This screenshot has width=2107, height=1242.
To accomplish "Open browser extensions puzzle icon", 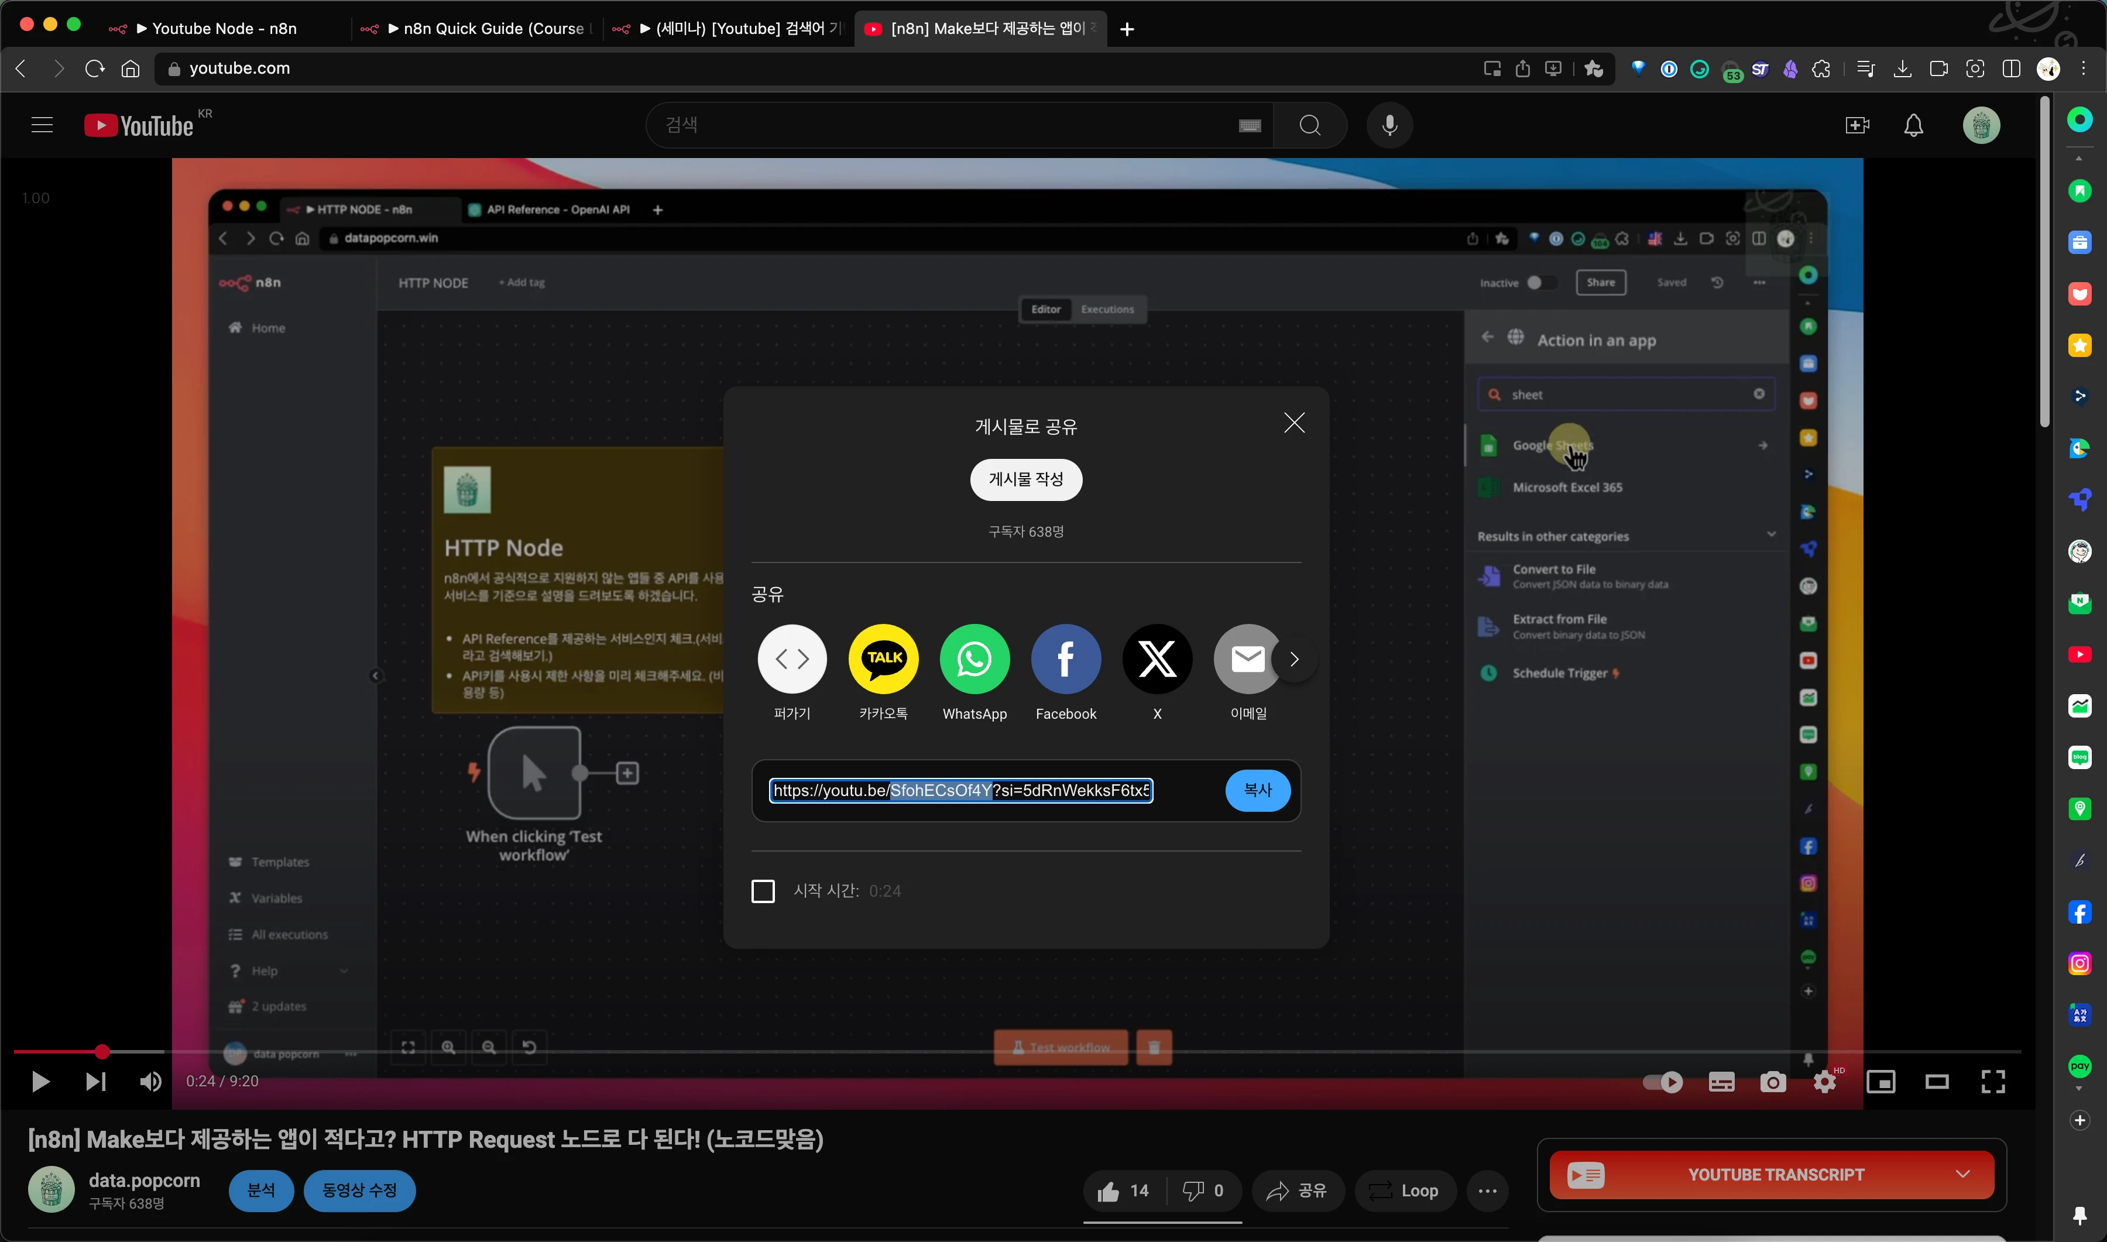I will click(1821, 68).
